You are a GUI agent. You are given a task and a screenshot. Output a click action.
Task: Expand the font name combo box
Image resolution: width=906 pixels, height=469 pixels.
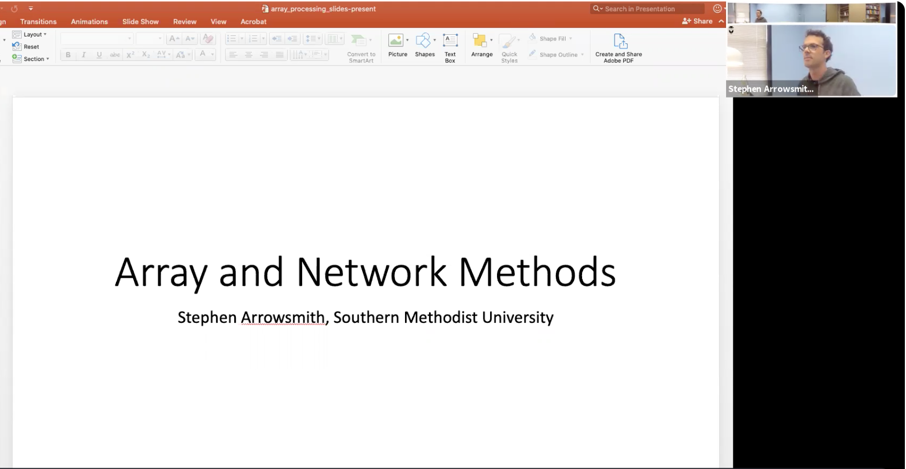(x=130, y=39)
